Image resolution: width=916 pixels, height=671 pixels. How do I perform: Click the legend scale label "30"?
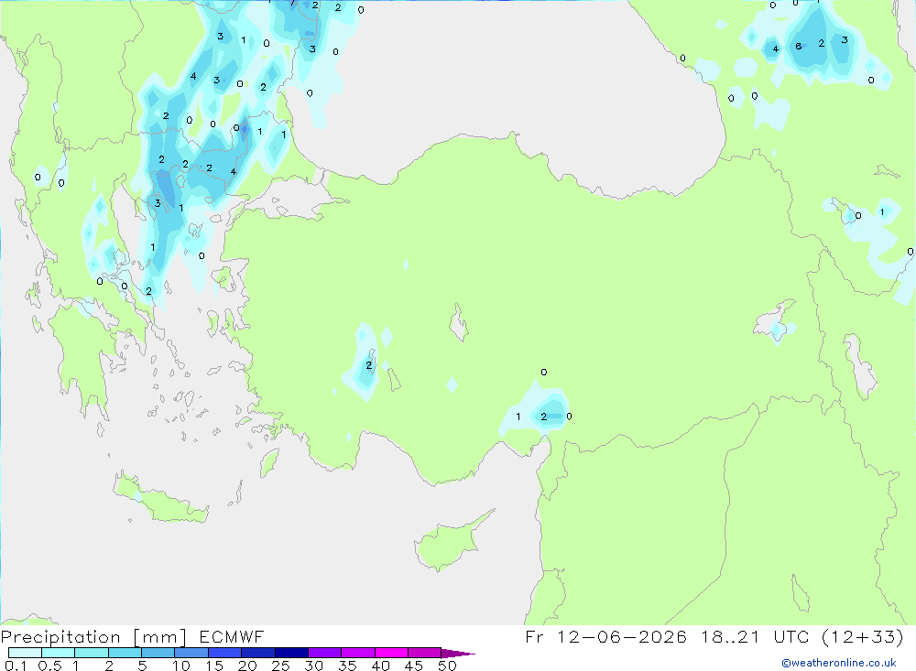point(314,666)
